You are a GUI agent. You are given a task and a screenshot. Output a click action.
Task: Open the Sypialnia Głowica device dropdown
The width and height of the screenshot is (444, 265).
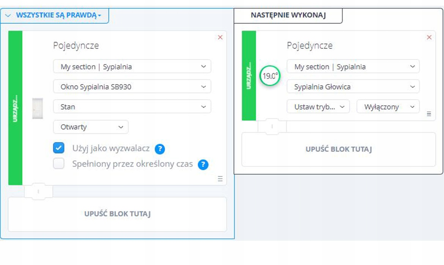pos(353,87)
